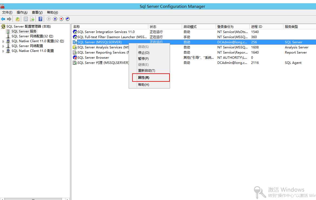Choose 停止(O) in the context menu
Image resolution: width=316 pixels, height=200 pixels.
[149, 53]
